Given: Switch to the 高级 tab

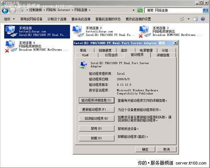Looking at the screenshot, I should click(x=126, y=50).
